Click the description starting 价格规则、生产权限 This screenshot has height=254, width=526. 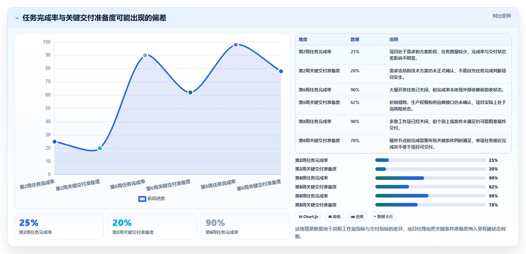pyautogui.click(x=448, y=106)
